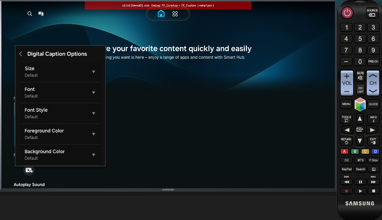Select the Home icon in the navigation pill
Screen dimensions: 382x220
161,13
